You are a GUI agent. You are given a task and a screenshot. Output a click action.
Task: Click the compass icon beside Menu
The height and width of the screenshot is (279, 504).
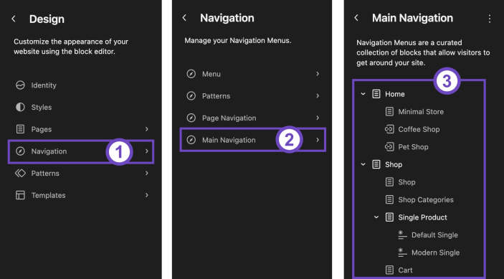tap(191, 74)
